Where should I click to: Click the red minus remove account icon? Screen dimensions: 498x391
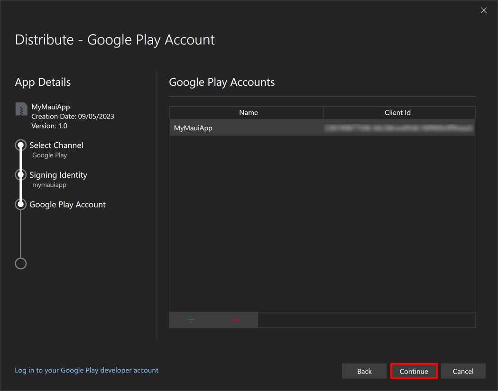[236, 319]
